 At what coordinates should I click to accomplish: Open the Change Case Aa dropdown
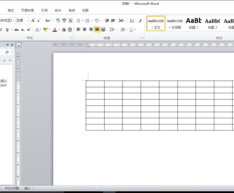click(48, 21)
